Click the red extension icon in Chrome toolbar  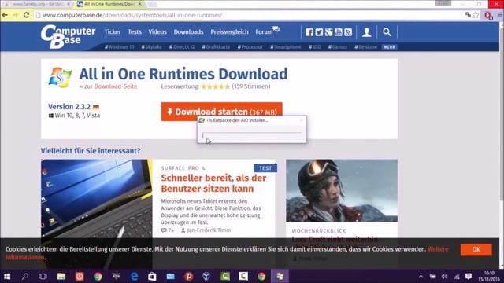click(x=488, y=15)
